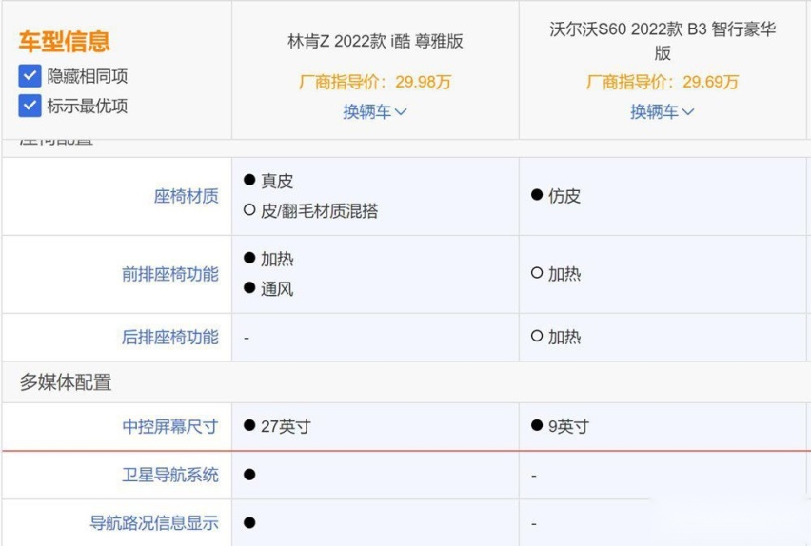Uncheck the 隐藏相同项 checkbox
The image size is (811, 546).
coord(30,76)
